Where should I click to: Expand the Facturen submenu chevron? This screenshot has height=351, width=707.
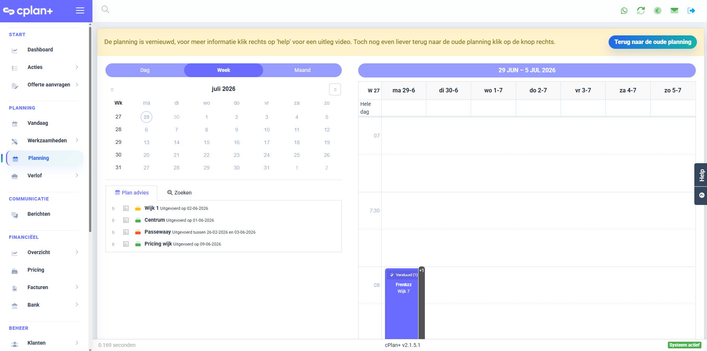[x=77, y=287]
